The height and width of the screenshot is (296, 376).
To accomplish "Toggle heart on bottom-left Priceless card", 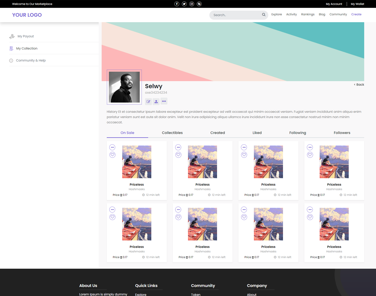I will (x=113, y=217).
